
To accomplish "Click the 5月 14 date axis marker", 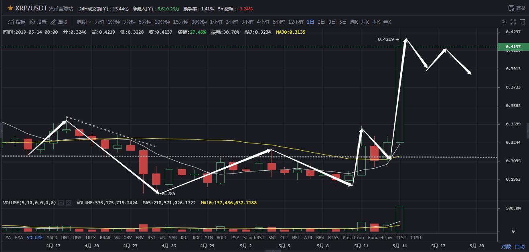I will pyautogui.click(x=400, y=246).
